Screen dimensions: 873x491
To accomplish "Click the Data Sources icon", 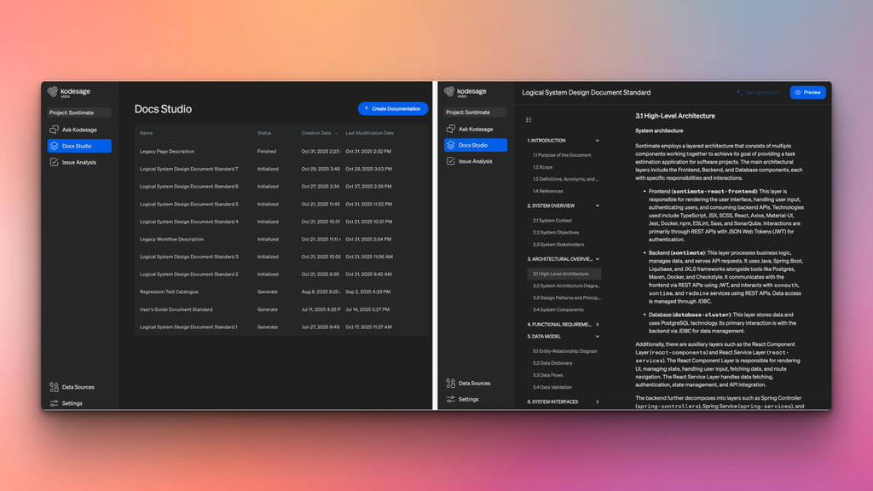I will [54, 386].
